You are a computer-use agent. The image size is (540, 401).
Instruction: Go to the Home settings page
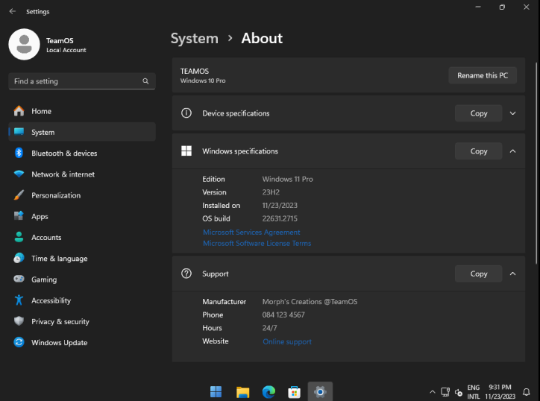(x=82, y=111)
